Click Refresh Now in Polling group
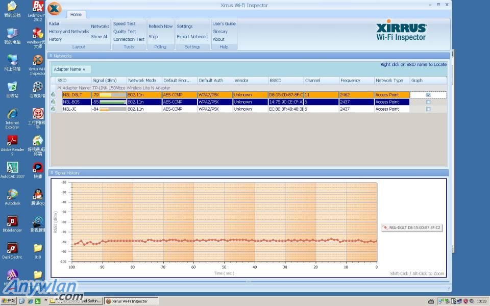 click(x=161, y=27)
